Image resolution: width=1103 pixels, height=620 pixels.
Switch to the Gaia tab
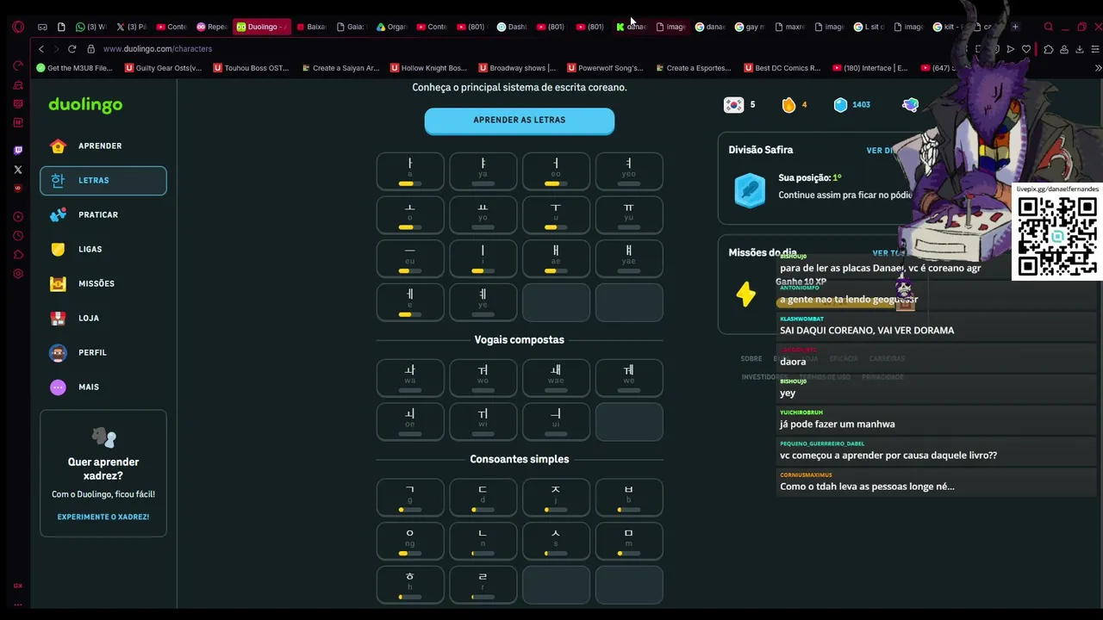tap(351, 27)
